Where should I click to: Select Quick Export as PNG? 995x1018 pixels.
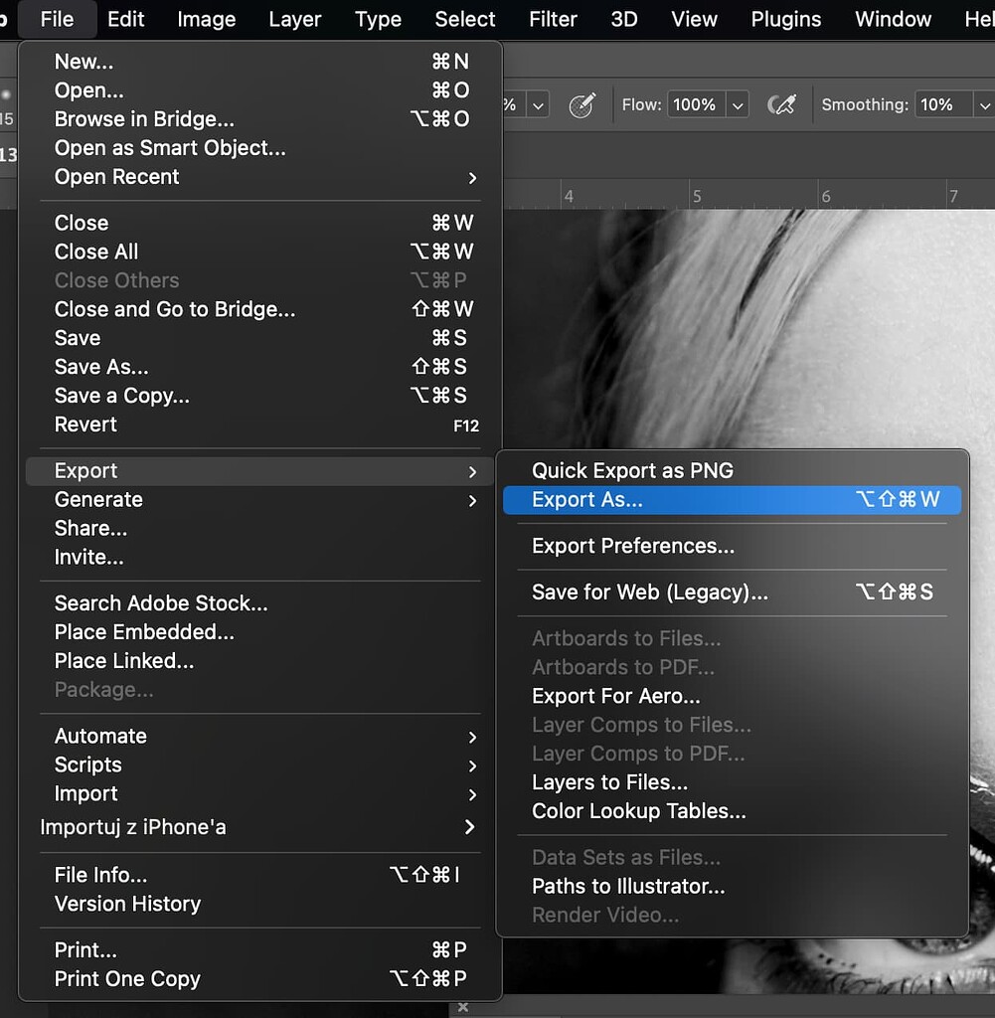633,470
